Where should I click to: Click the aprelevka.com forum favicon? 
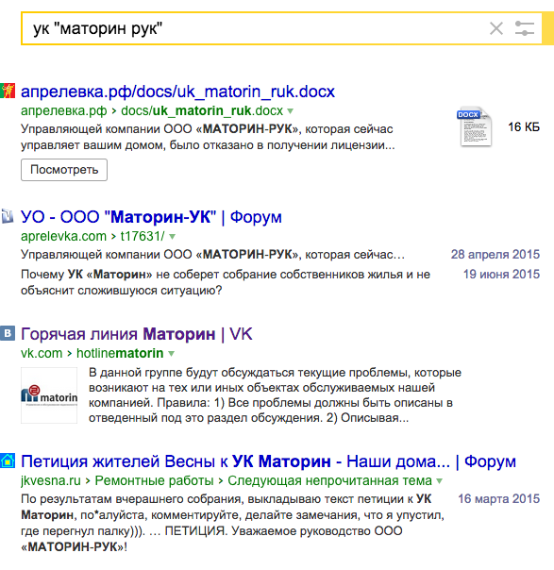coord(8,216)
